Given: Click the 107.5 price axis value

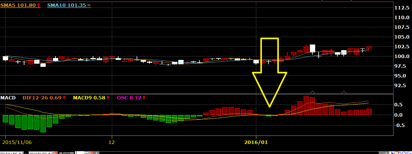Looking at the screenshot, I should click(x=401, y=27).
